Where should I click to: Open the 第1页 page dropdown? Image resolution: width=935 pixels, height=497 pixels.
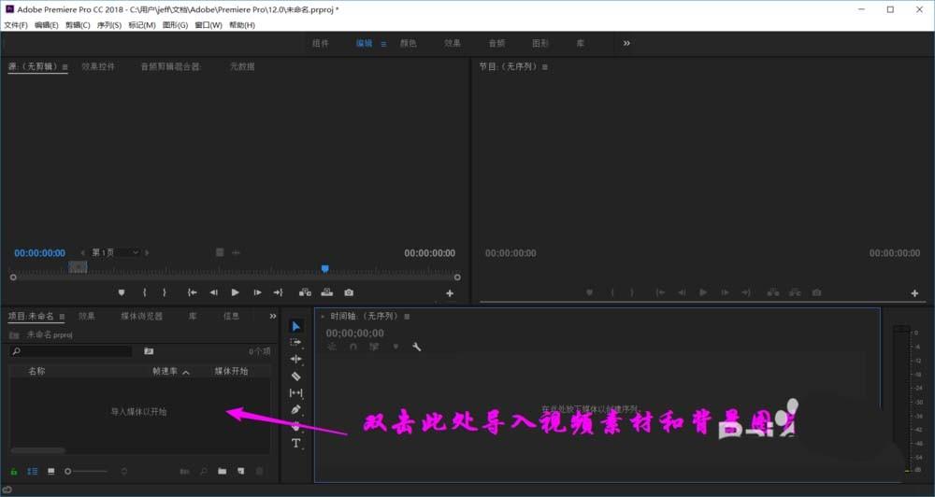tap(115, 252)
